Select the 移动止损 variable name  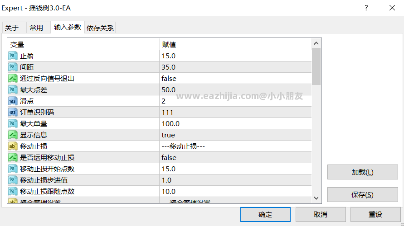pos(34,146)
